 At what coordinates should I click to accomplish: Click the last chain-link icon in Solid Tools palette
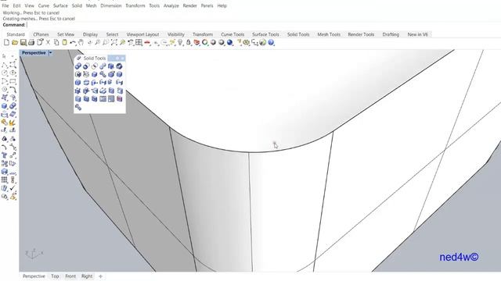click(x=78, y=108)
